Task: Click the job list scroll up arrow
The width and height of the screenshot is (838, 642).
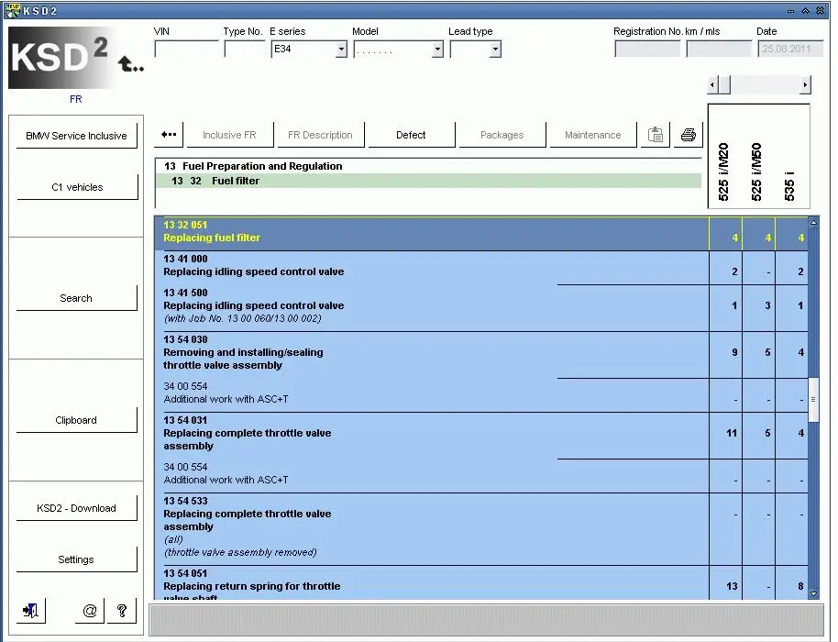Action: [x=813, y=222]
